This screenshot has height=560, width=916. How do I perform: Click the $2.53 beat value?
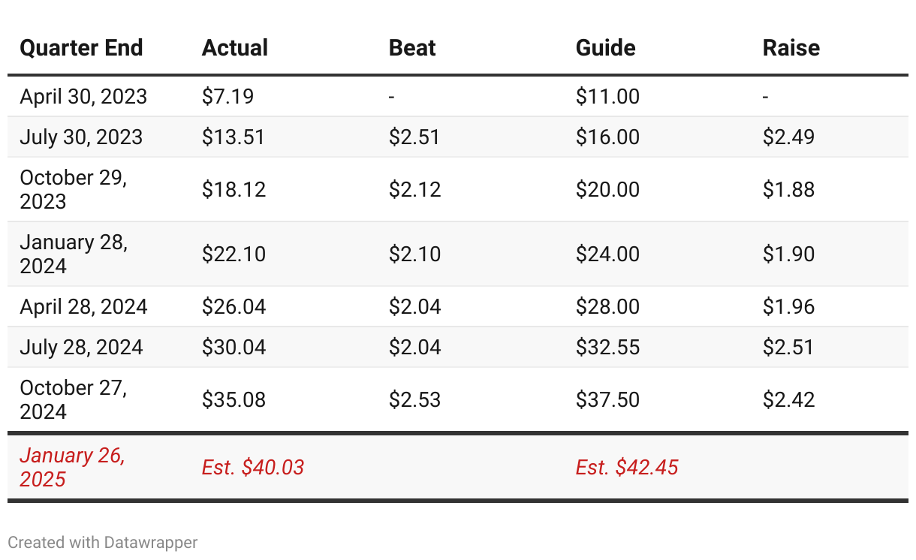(414, 399)
